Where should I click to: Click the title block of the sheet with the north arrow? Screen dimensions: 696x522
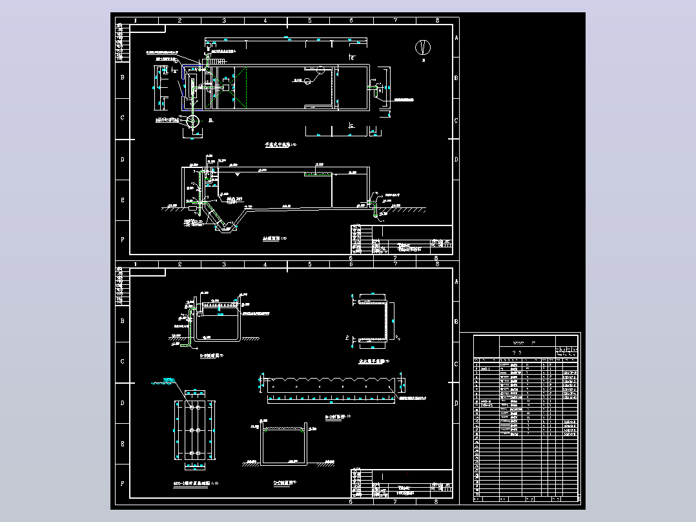[x=402, y=240]
